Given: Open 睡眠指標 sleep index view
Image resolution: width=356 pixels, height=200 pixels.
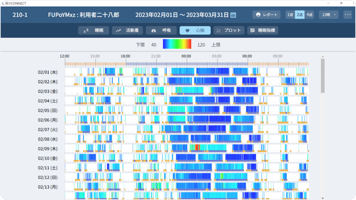Looking at the screenshot, I should [262, 30].
